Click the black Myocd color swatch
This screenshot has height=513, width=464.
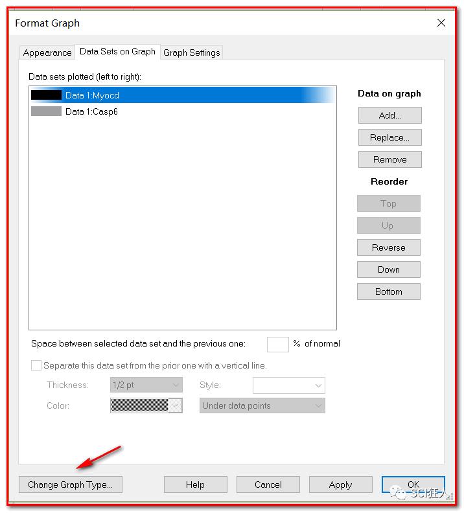pos(46,95)
